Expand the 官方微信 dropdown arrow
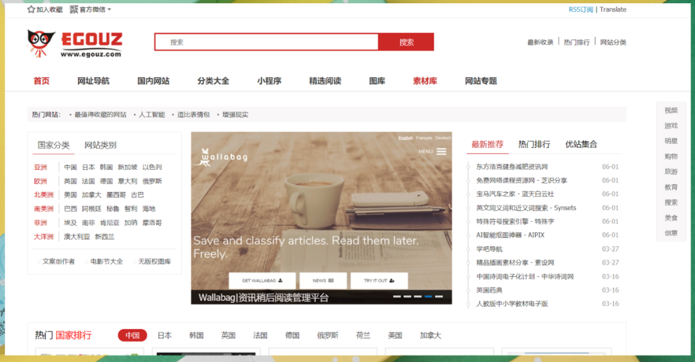The image size is (695, 362). coord(109,9)
